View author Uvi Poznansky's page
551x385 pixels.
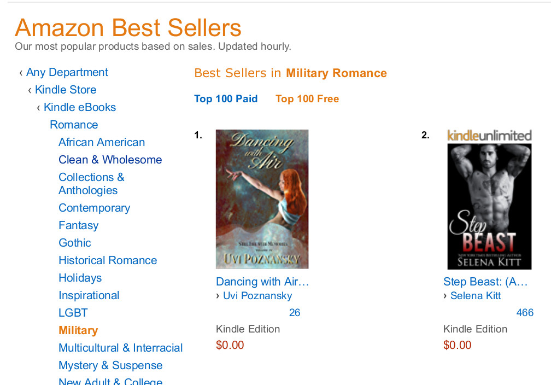tap(257, 296)
